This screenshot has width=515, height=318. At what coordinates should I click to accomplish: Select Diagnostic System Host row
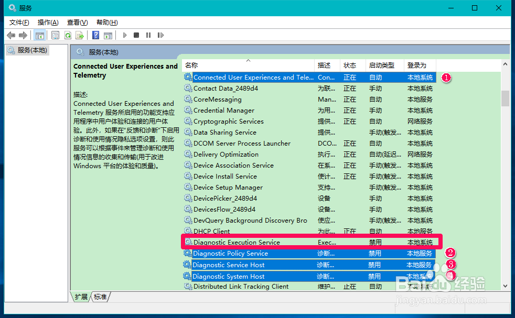tap(309, 276)
